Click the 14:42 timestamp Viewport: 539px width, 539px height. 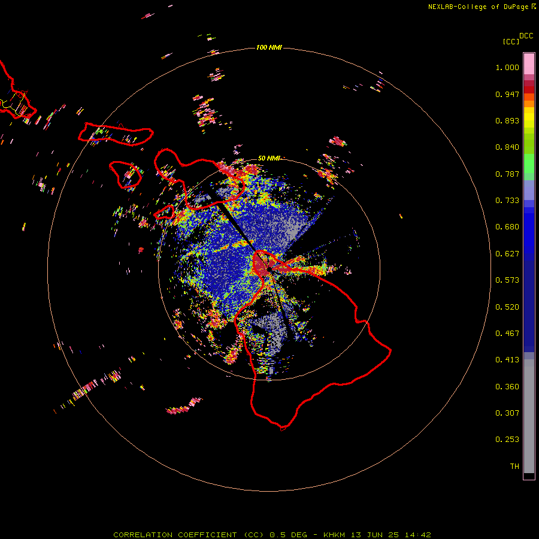pyautogui.click(x=417, y=535)
